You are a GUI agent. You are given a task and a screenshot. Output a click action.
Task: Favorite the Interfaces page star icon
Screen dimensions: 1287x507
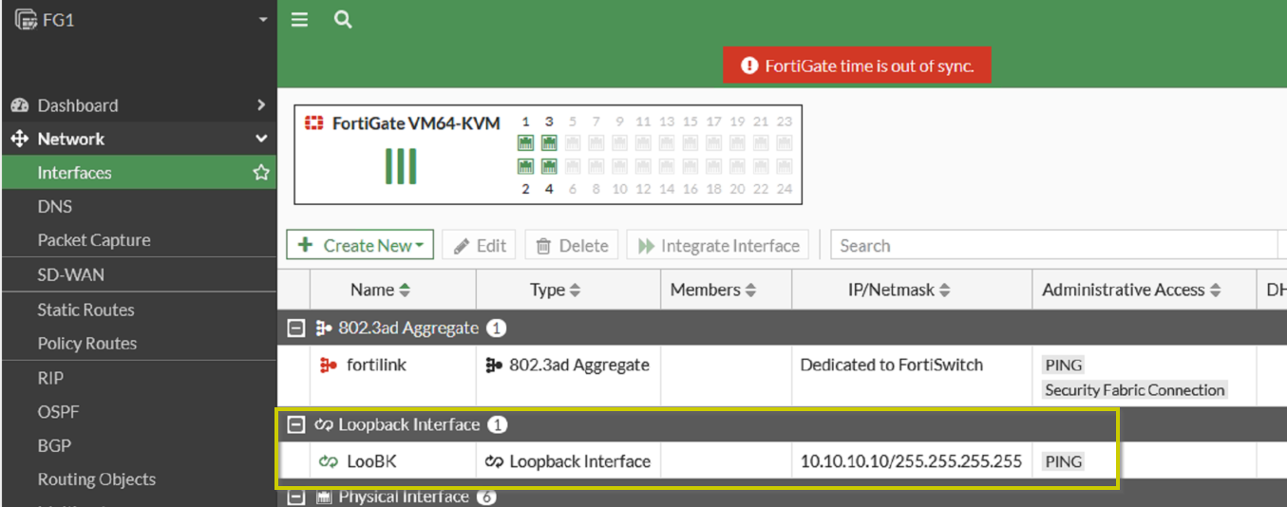click(x=260, y=173)
